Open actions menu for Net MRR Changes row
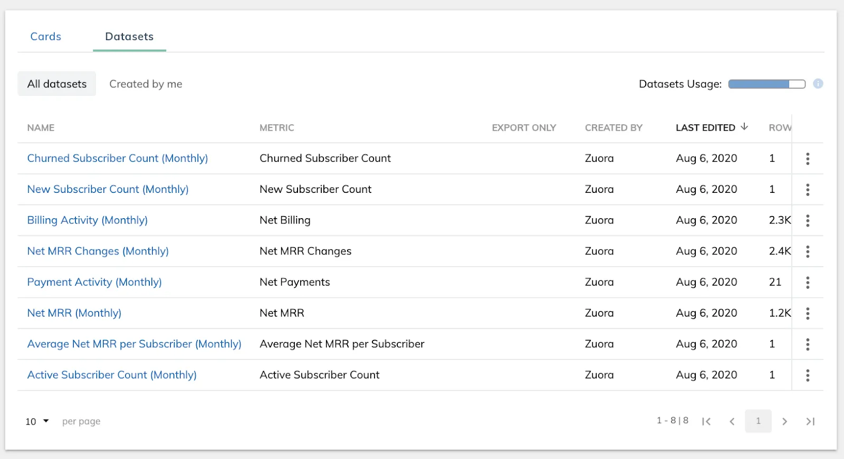Image resolution: width=844 pixels, height=459 pixels. (x=808, y=251)
